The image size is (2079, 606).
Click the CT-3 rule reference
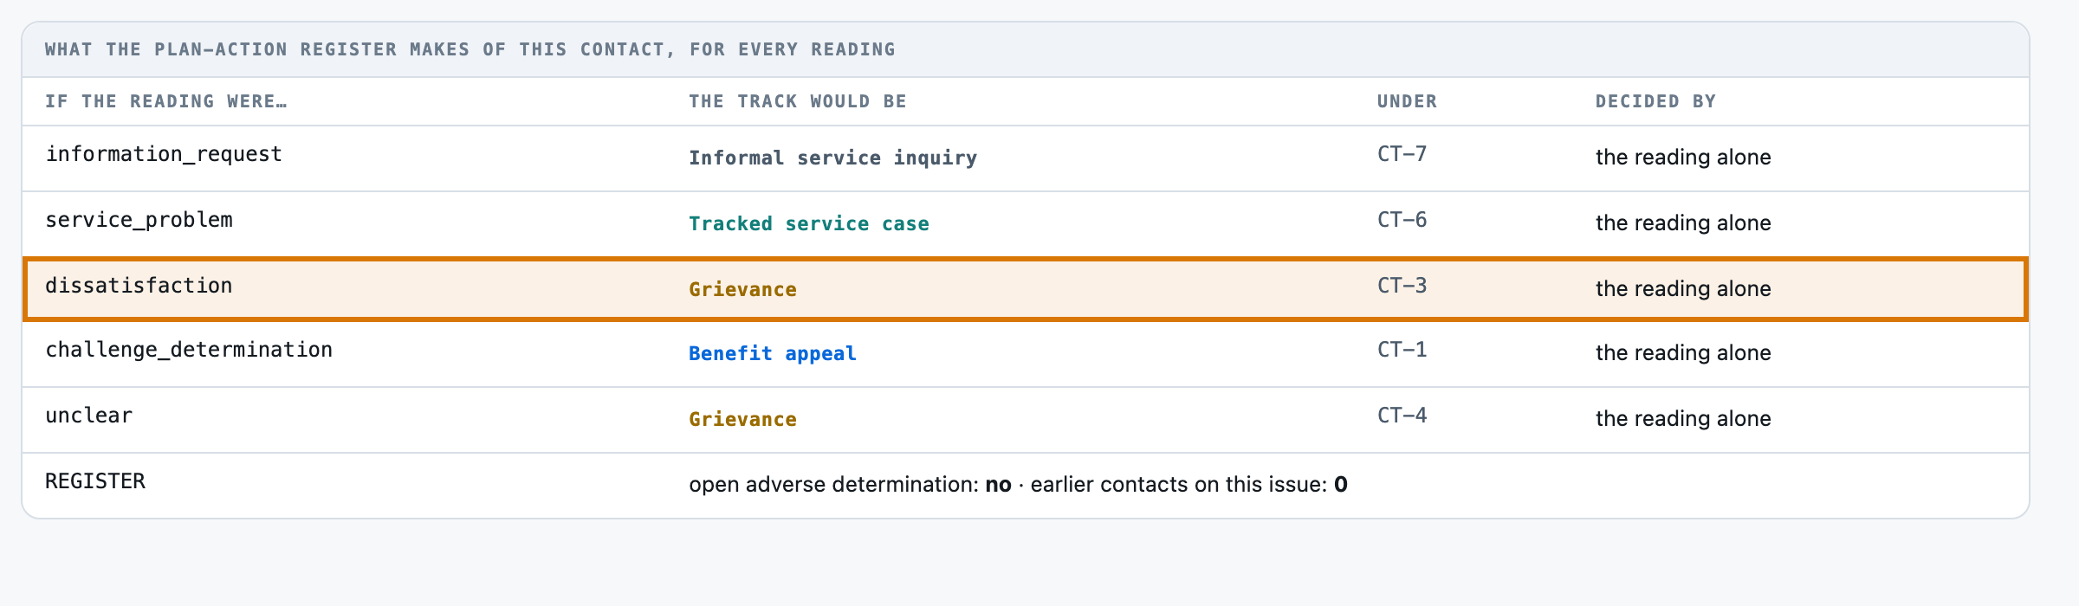pyautogui.click(x=1402, y=286)
